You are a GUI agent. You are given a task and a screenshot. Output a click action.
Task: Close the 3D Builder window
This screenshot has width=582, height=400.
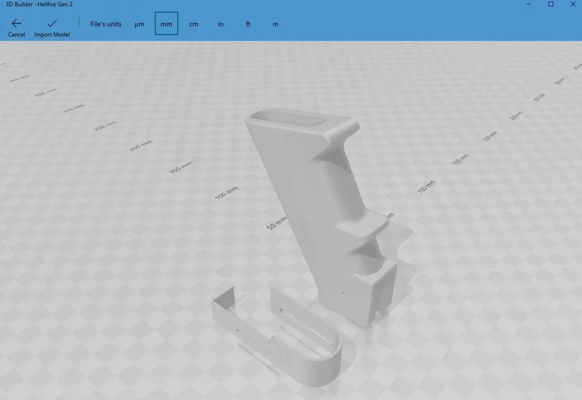pos(572,5)
